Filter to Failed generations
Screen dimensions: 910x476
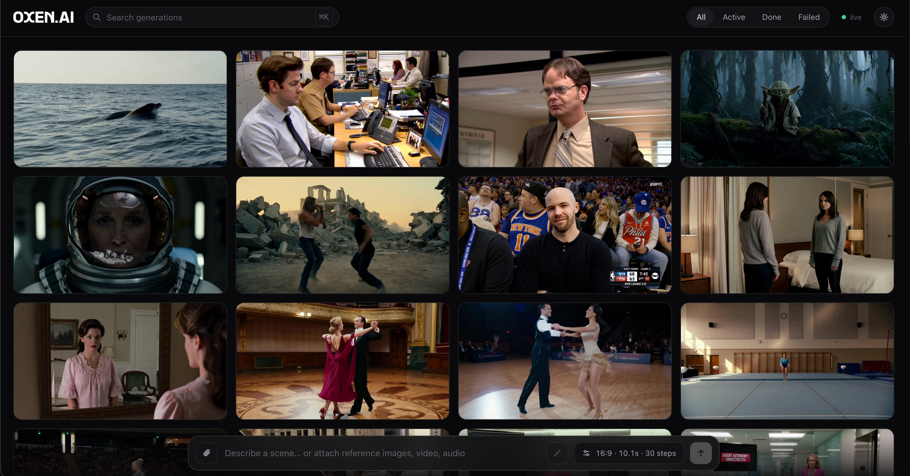[809, 17]
